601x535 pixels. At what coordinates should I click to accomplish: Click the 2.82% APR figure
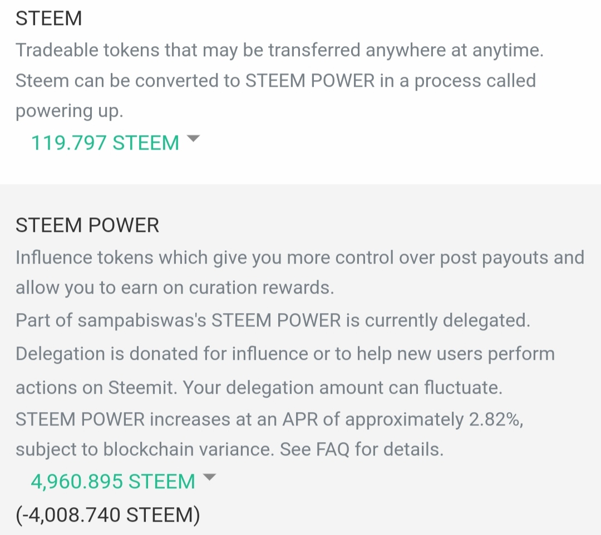pos(495,419)
